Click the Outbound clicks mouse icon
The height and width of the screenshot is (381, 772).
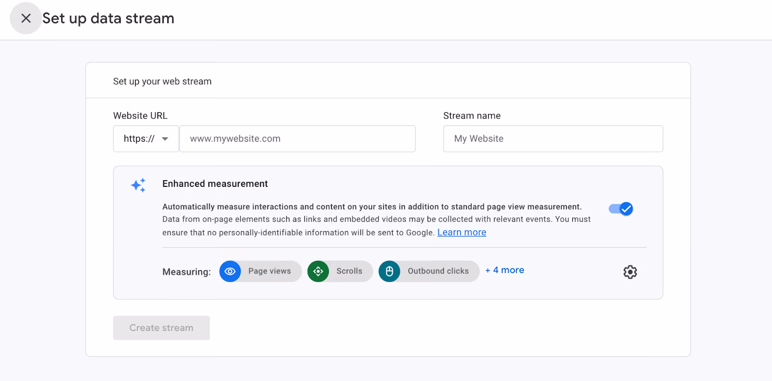[x=389, y=271]
